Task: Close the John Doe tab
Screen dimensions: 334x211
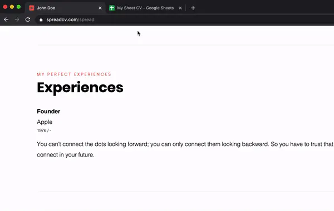Action: click(100, 8)
